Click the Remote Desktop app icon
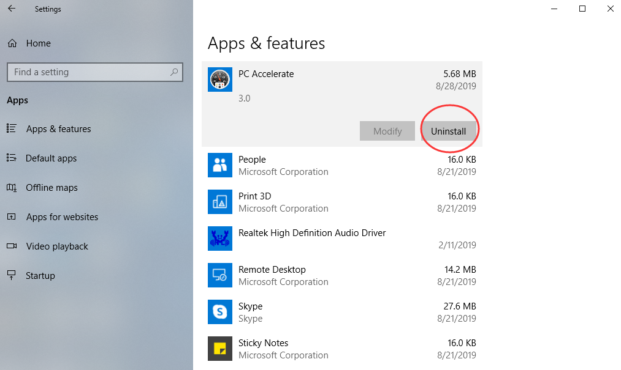 (x=220, y=275)
